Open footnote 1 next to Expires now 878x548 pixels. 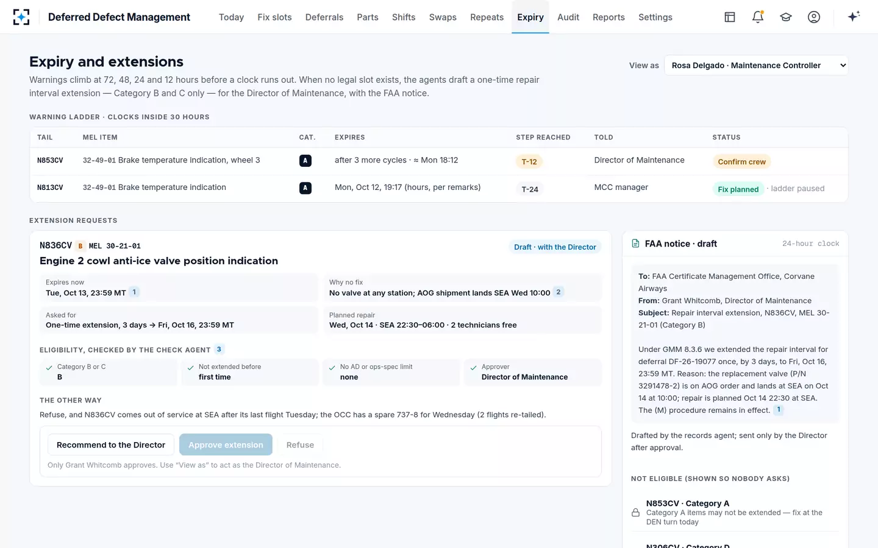(134, 292)
